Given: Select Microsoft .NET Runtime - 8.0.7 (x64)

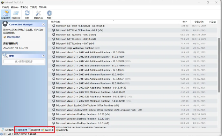Looking at the screenshot, I should 133,43.
